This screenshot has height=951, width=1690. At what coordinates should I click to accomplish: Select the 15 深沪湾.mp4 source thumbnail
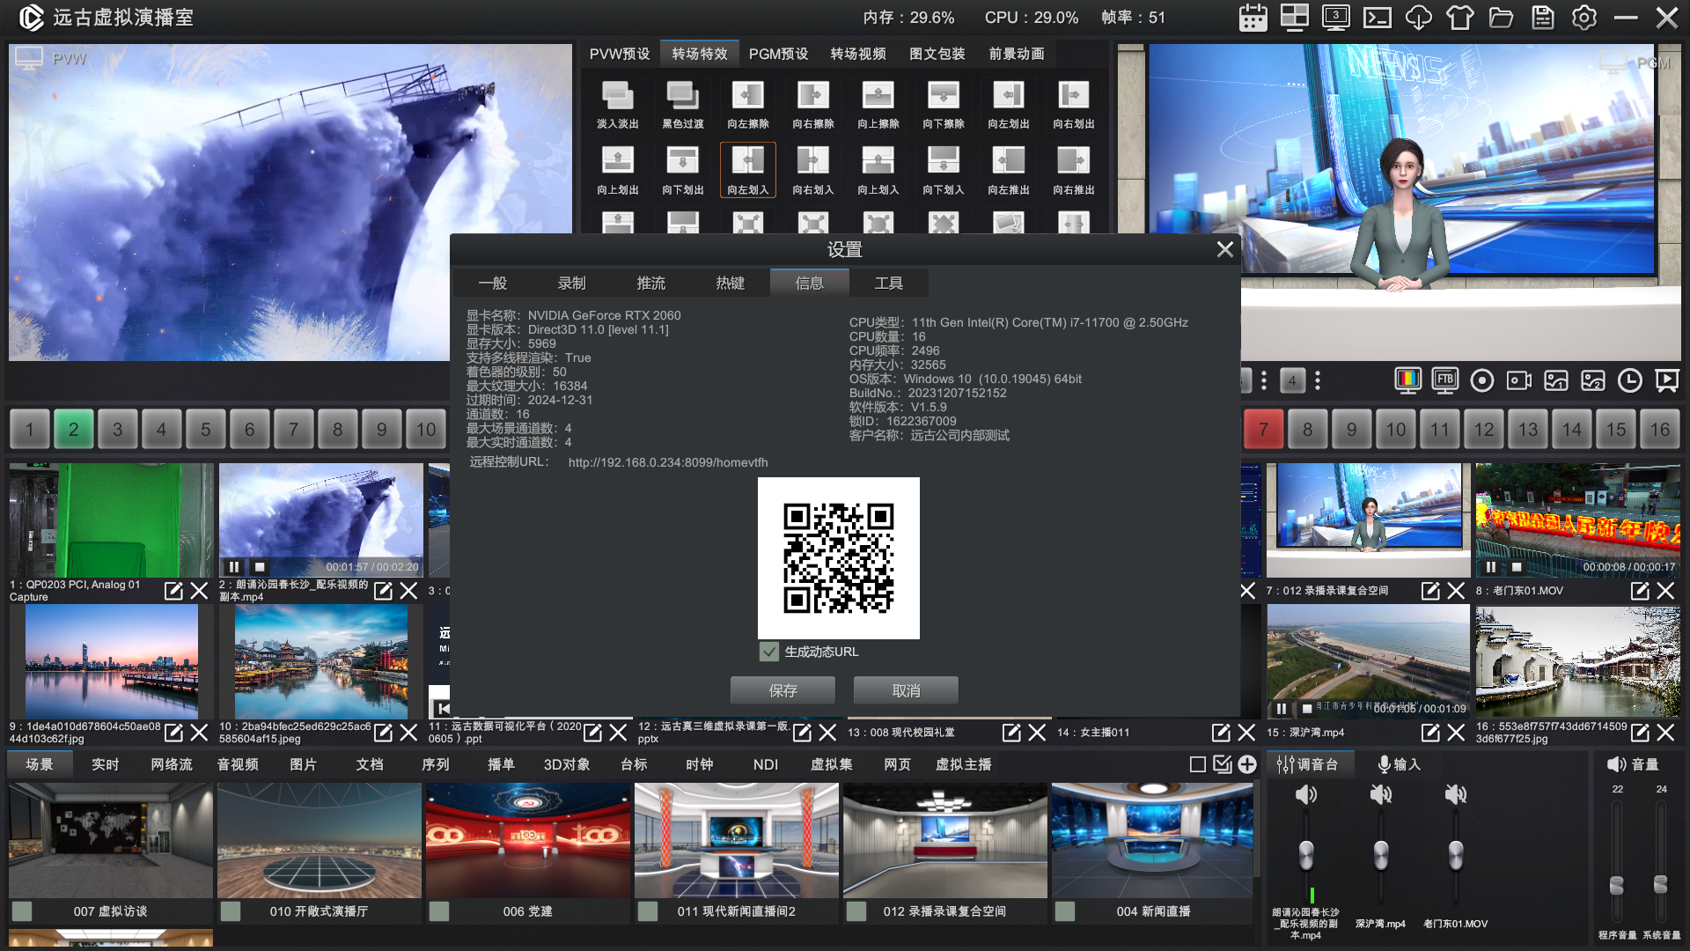(x=1368, y=661)
